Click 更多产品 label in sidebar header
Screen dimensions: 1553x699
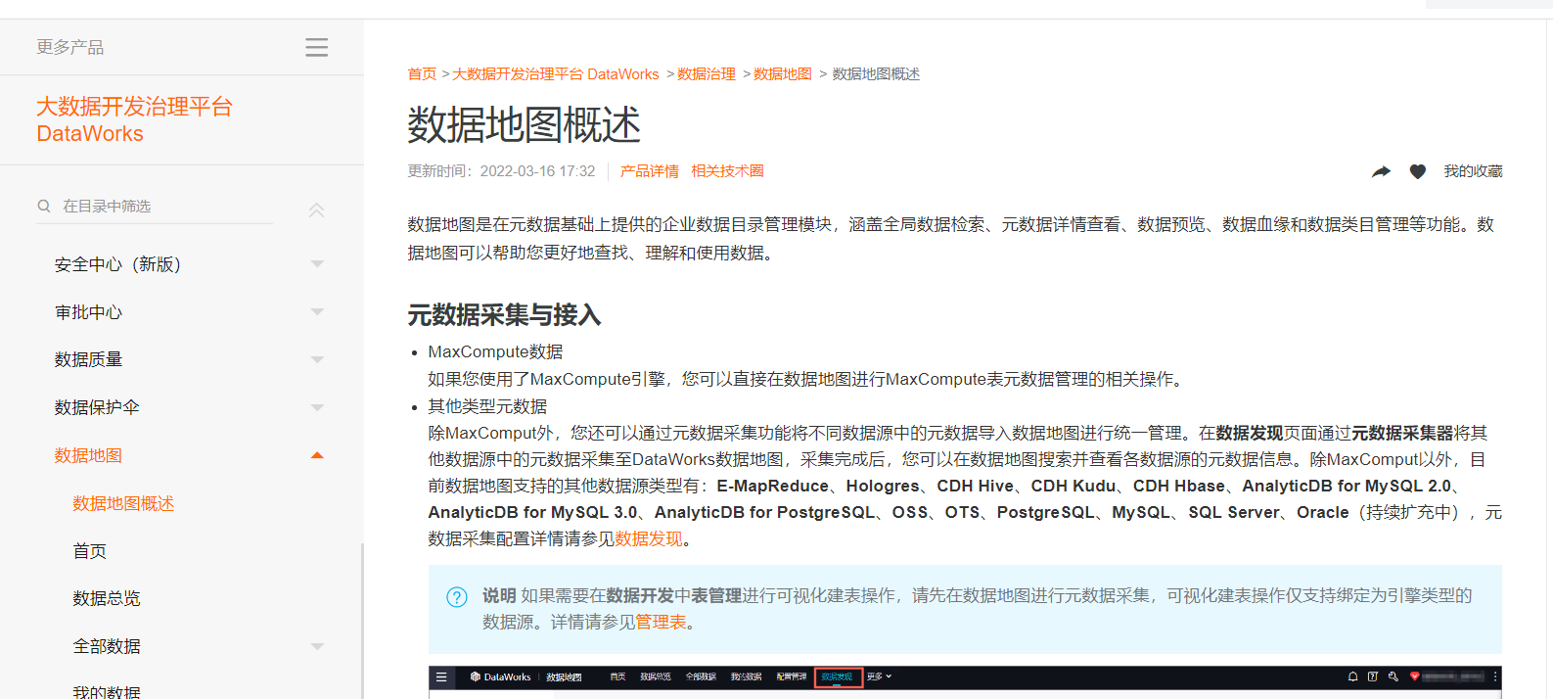(70, 47)
